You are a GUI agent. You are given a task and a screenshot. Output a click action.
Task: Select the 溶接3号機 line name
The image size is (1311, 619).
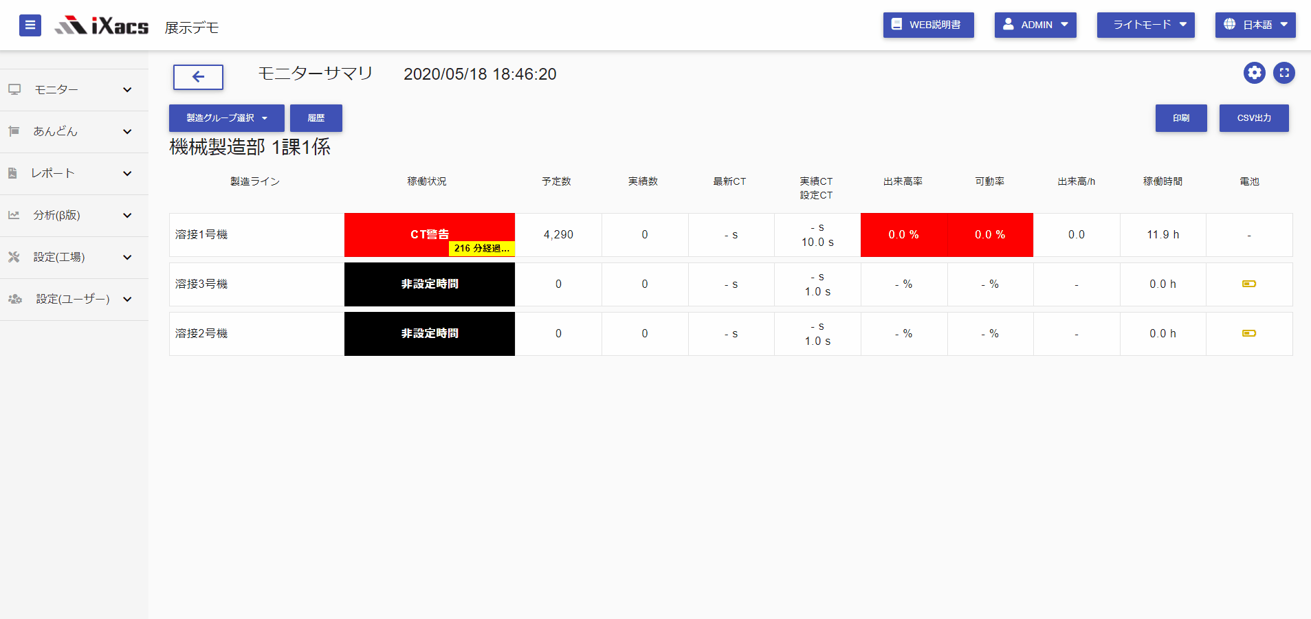pyautogui.click(x=201, y=284)
